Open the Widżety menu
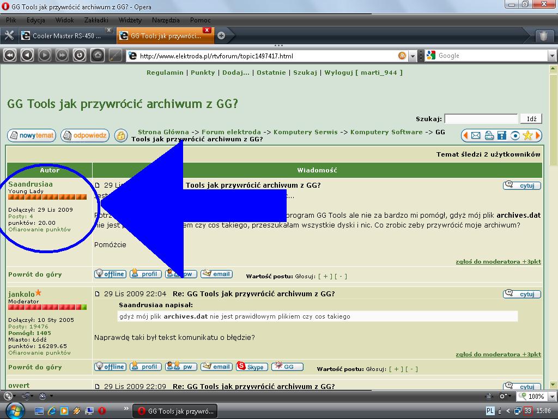The image size is (558, 419). coord(130,20)
